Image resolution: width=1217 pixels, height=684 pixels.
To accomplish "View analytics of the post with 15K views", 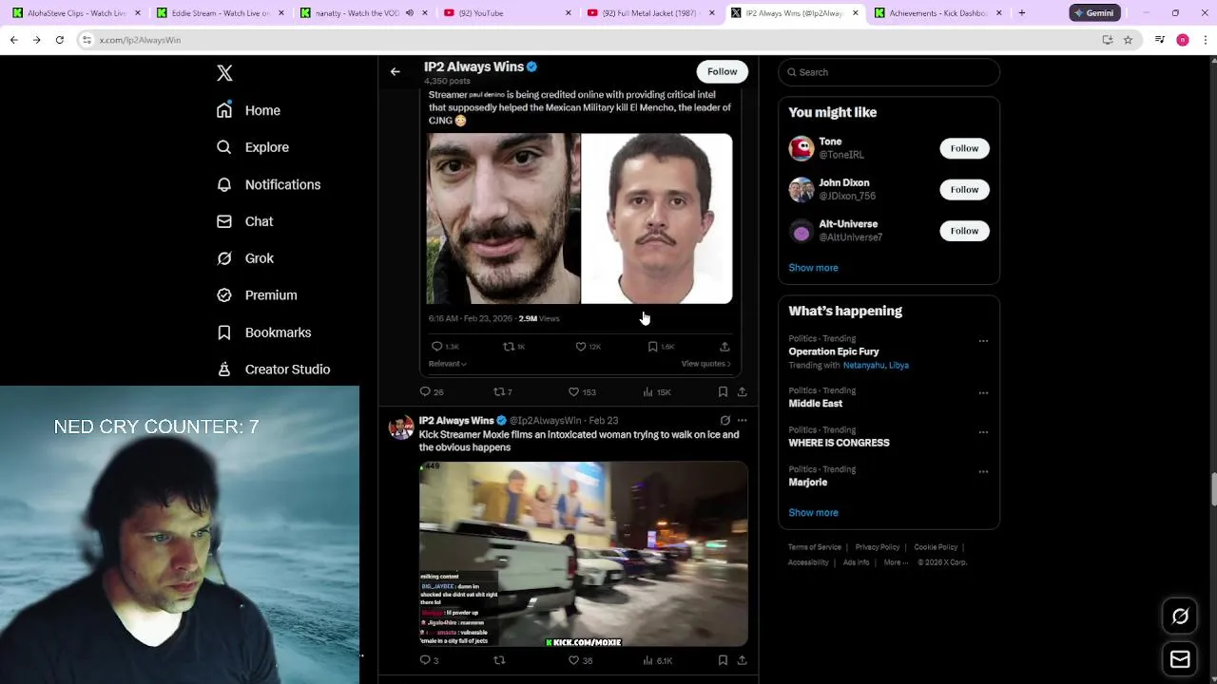I will pos(656,391).
